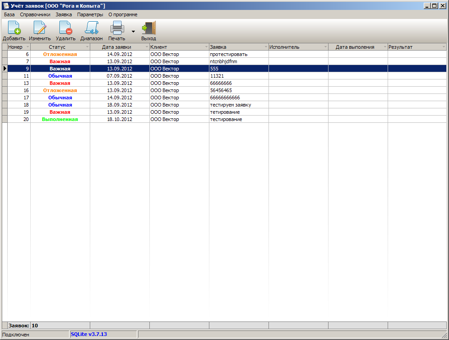Open the Справочники menu
The height and width of the screenshot is (340, 449).
(35, 14)
